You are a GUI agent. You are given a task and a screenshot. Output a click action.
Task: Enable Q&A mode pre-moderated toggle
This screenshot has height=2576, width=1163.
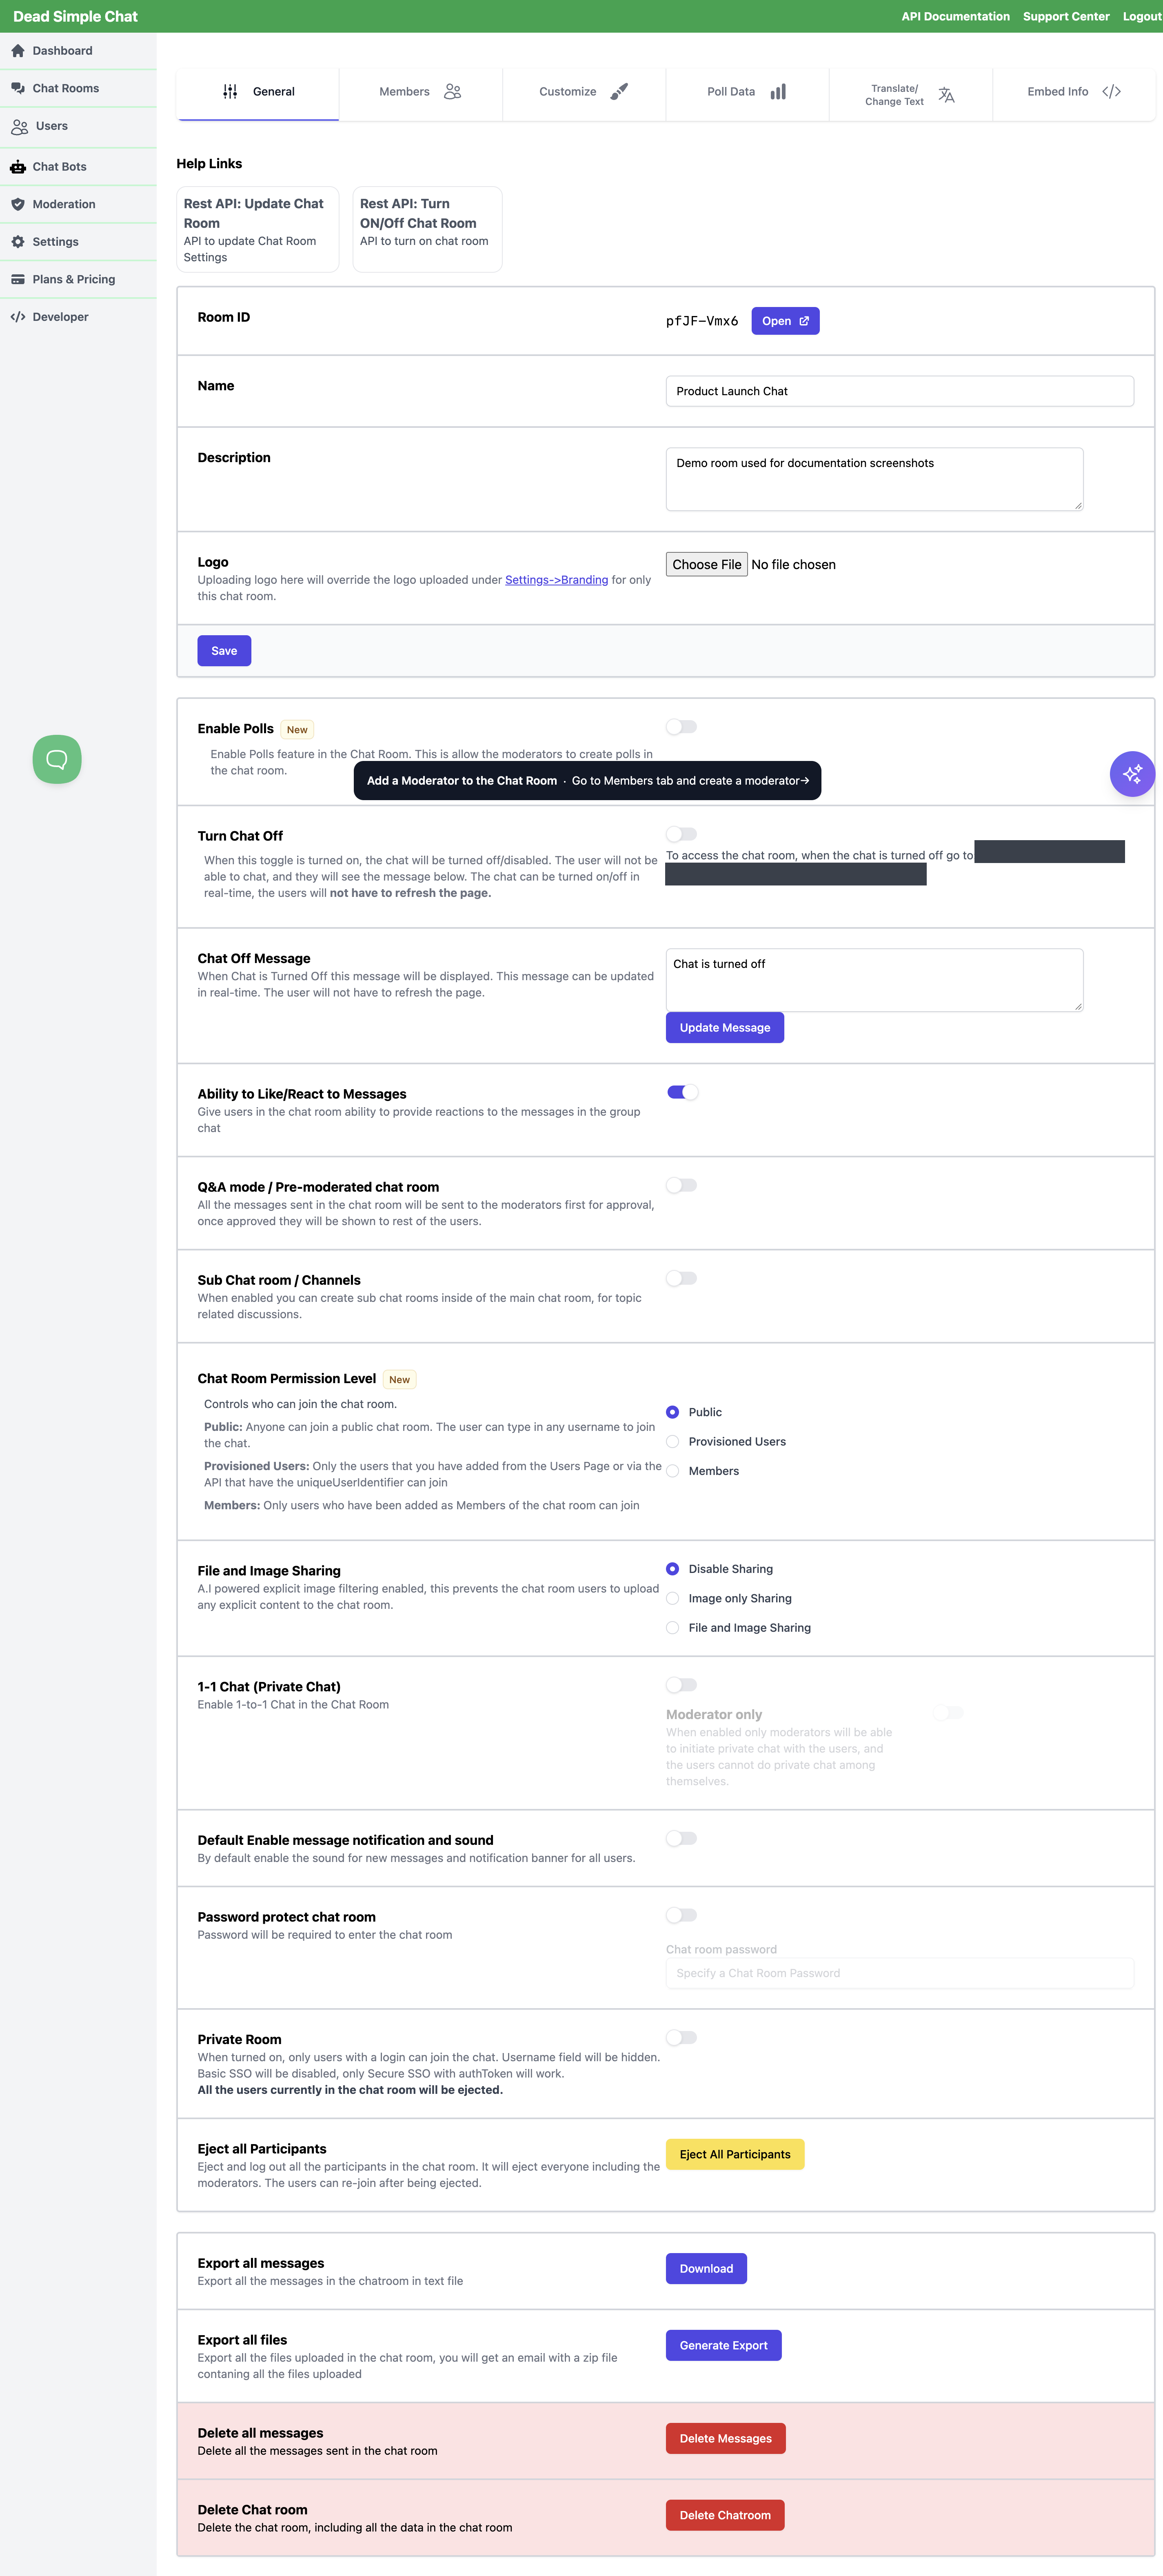(x=681, y=1185)
